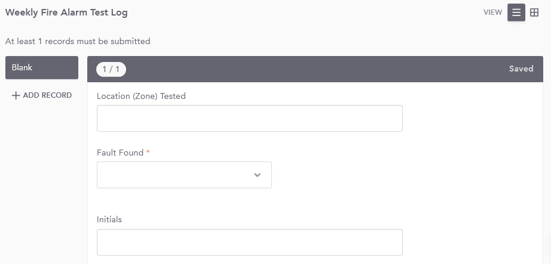Focus the Initials text field
551x264 pixels.
[249, 243]
